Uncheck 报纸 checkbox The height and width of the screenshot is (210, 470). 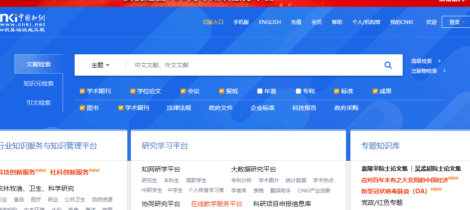pyautogui.click(x=222, y=91)
